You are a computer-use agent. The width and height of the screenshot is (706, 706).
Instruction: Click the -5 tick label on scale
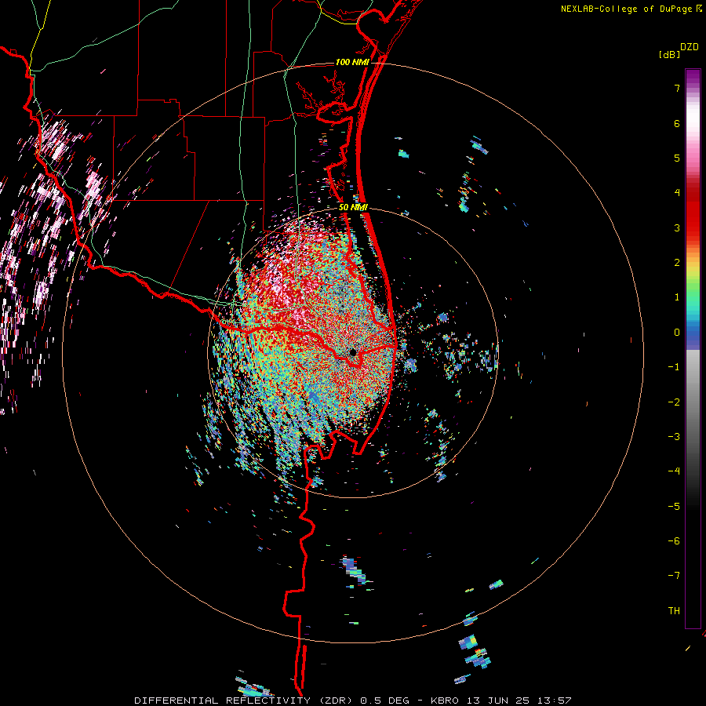674,506
